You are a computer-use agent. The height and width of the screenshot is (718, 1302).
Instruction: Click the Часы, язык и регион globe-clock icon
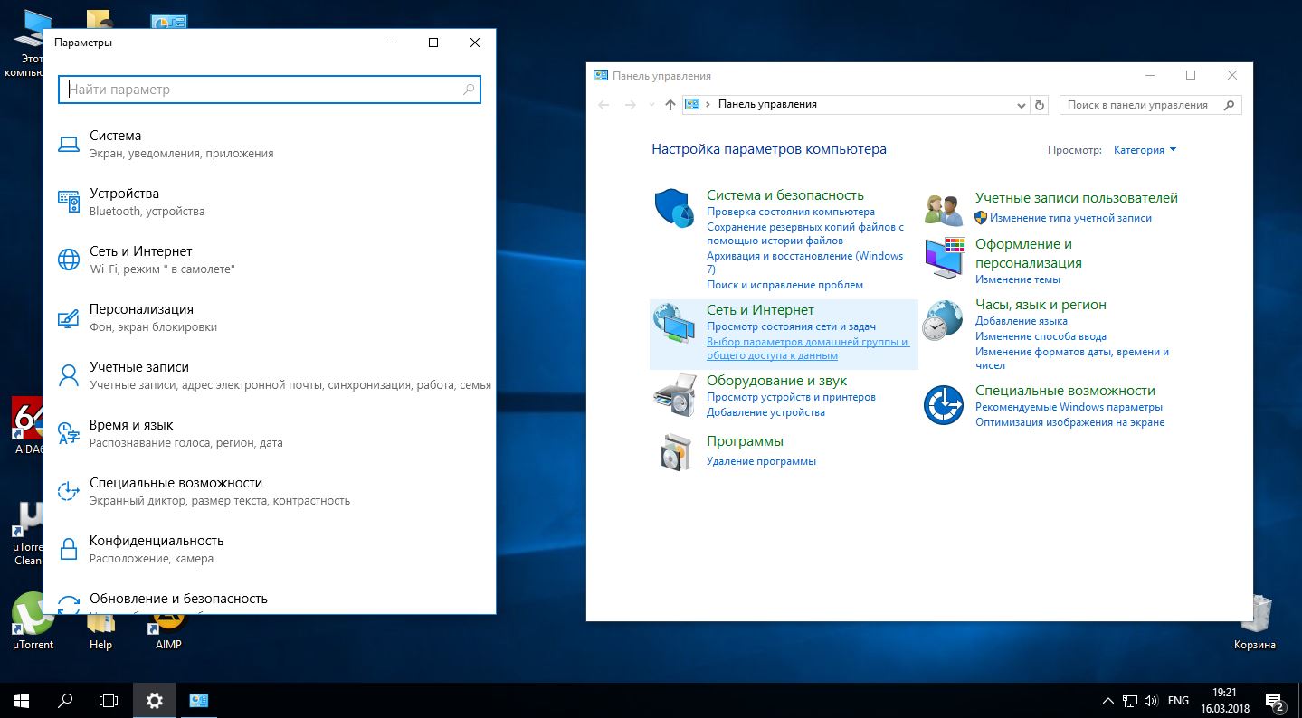943,320
